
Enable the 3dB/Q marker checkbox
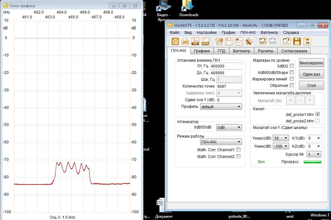(x=292, y=66)
